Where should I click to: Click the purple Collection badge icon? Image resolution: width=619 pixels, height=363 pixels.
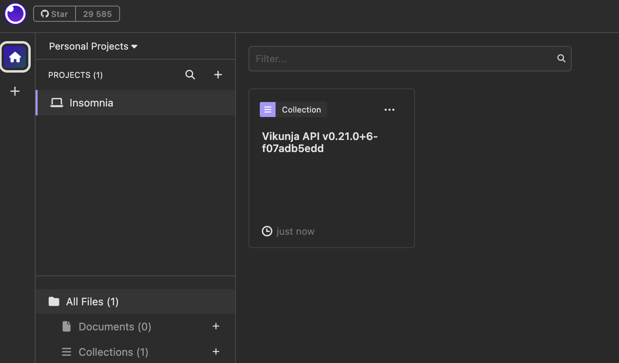[267, 110]
